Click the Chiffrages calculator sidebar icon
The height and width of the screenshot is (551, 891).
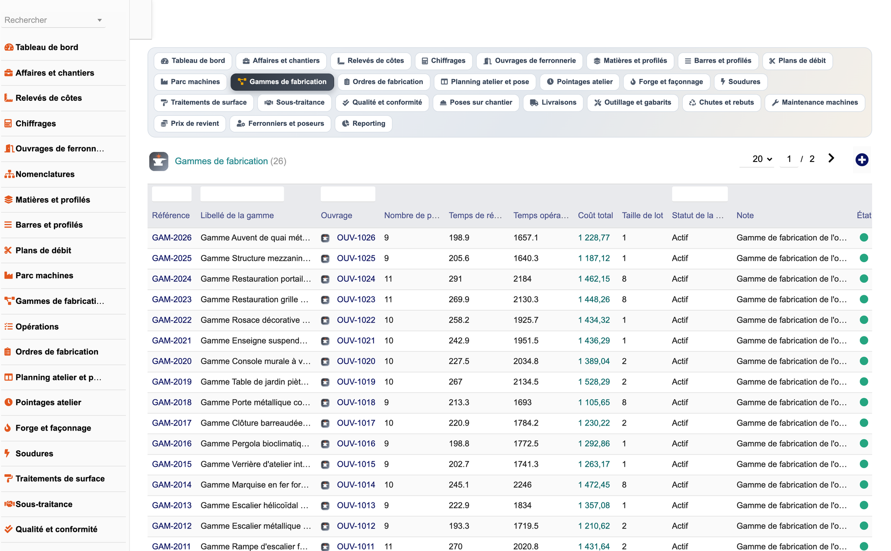tap(9, 124)
